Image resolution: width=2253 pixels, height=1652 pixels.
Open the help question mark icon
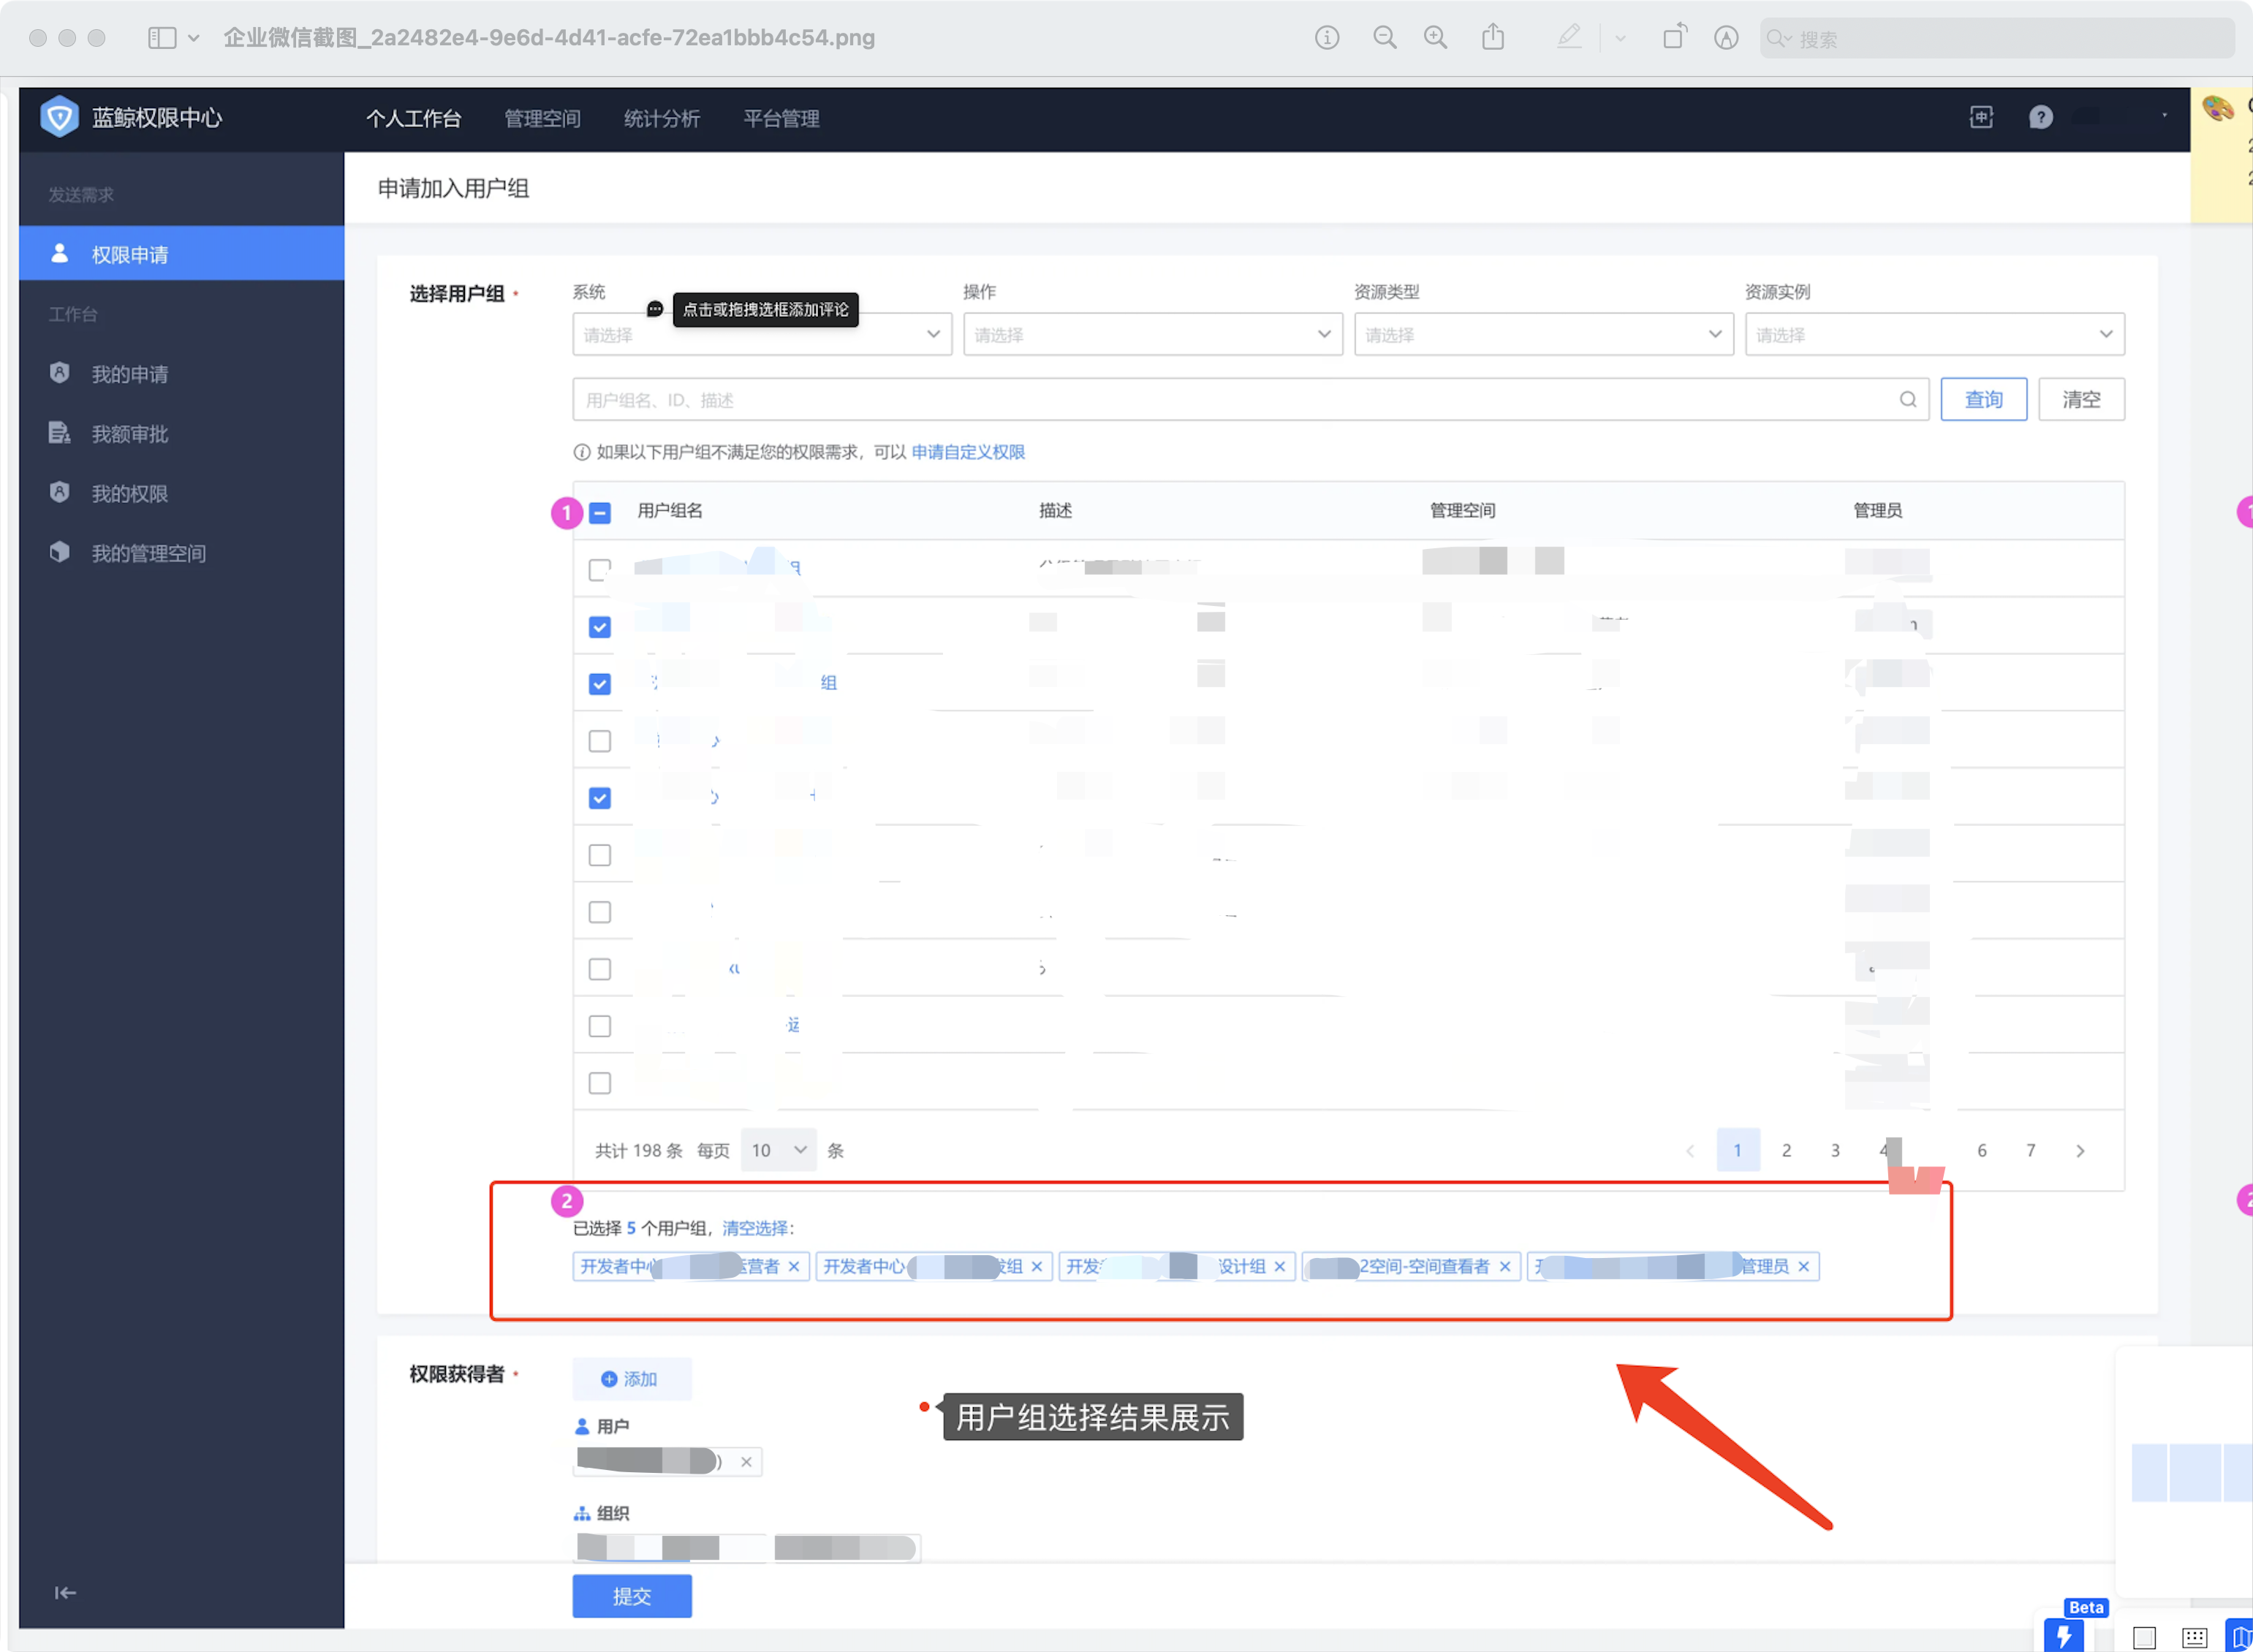click(x=2040, y=118)
